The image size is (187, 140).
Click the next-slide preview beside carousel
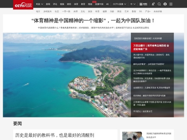pyautogui.click(x=179, y=75)
